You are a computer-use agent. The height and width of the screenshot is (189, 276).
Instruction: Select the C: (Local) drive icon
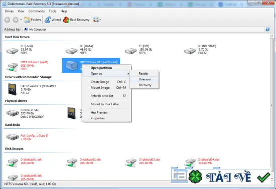coord(13,51)
